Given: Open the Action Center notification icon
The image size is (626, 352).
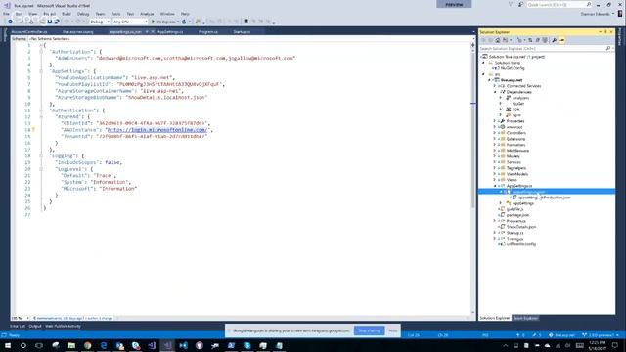Looking at the screenshot, I should tap(615, 345).
